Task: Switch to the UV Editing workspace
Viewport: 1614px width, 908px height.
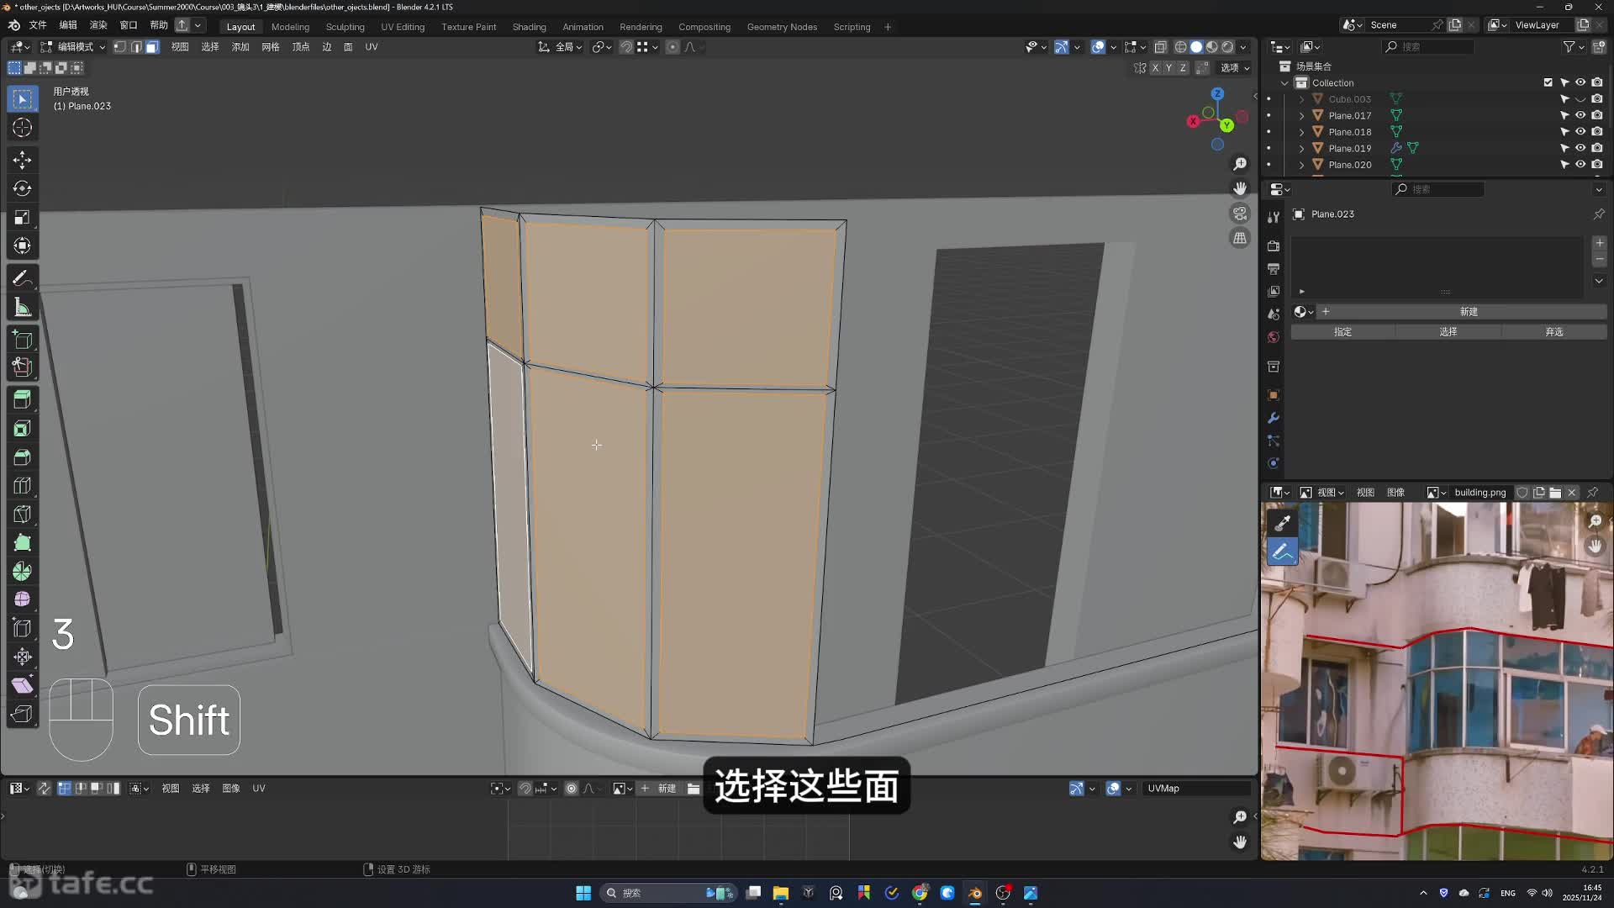Action: (403, 27)
